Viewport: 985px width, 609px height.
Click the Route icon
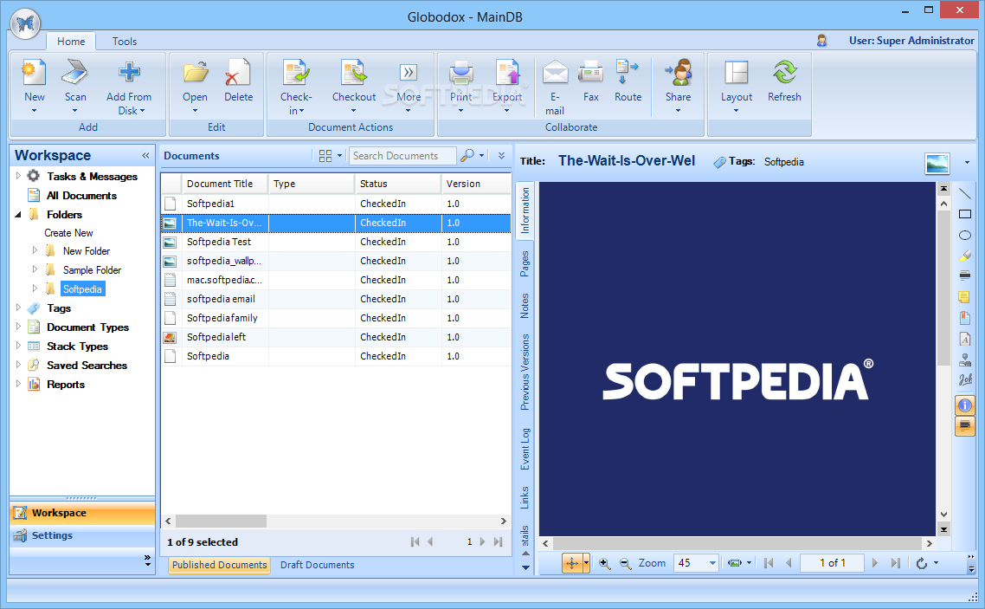pos(627,72)
